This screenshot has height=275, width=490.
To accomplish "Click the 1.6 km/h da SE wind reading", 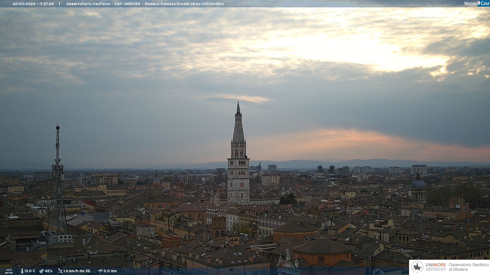I will coord(77,271).
